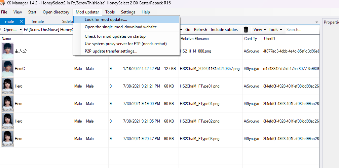Viewport: 339px width, 168px height.
Task: Select HS2ChaM_FType04.png filename
Action: point(199,104)
